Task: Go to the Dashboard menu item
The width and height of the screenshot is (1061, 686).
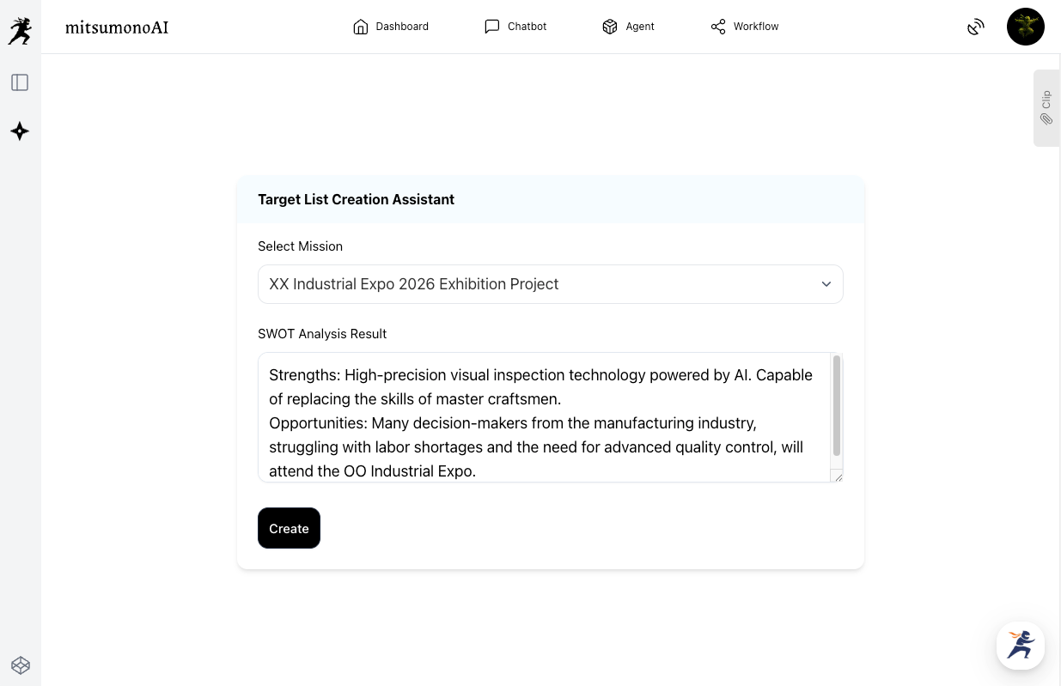Action: (391, 27)
